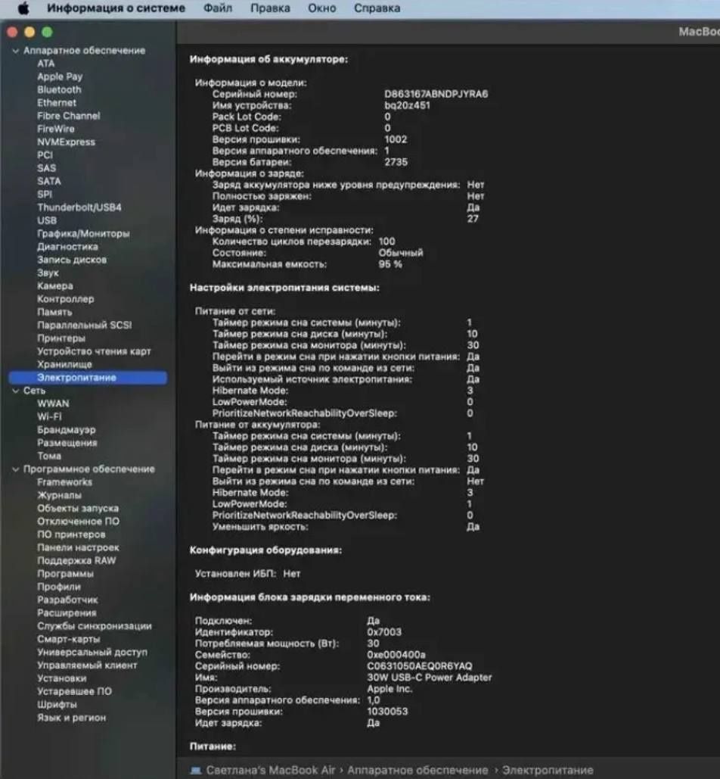Collapse the Сеть section chevron
The width and height of the screenshot is (720, 779).
coord(15,391)
